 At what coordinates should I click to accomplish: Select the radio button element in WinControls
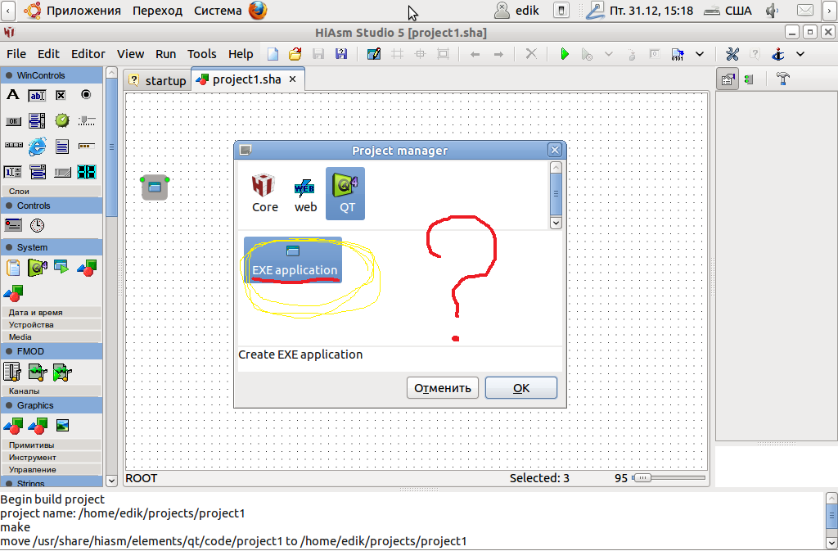pos(86,95)
